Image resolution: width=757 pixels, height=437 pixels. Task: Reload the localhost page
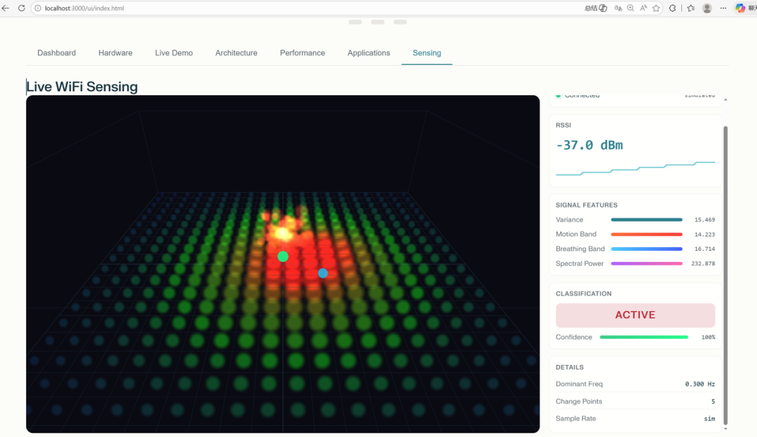pyautogui.click(x=21, y=8)
